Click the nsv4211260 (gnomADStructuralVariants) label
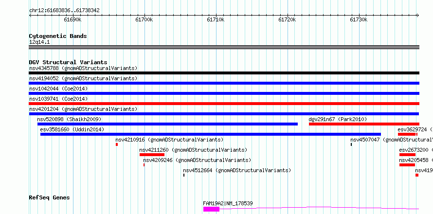This screenshot has width=433, height=214. click(193, 150)
